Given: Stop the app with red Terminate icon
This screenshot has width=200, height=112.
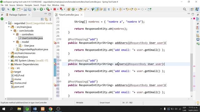Looking at the screenshot, I should [x=55, y=9].
